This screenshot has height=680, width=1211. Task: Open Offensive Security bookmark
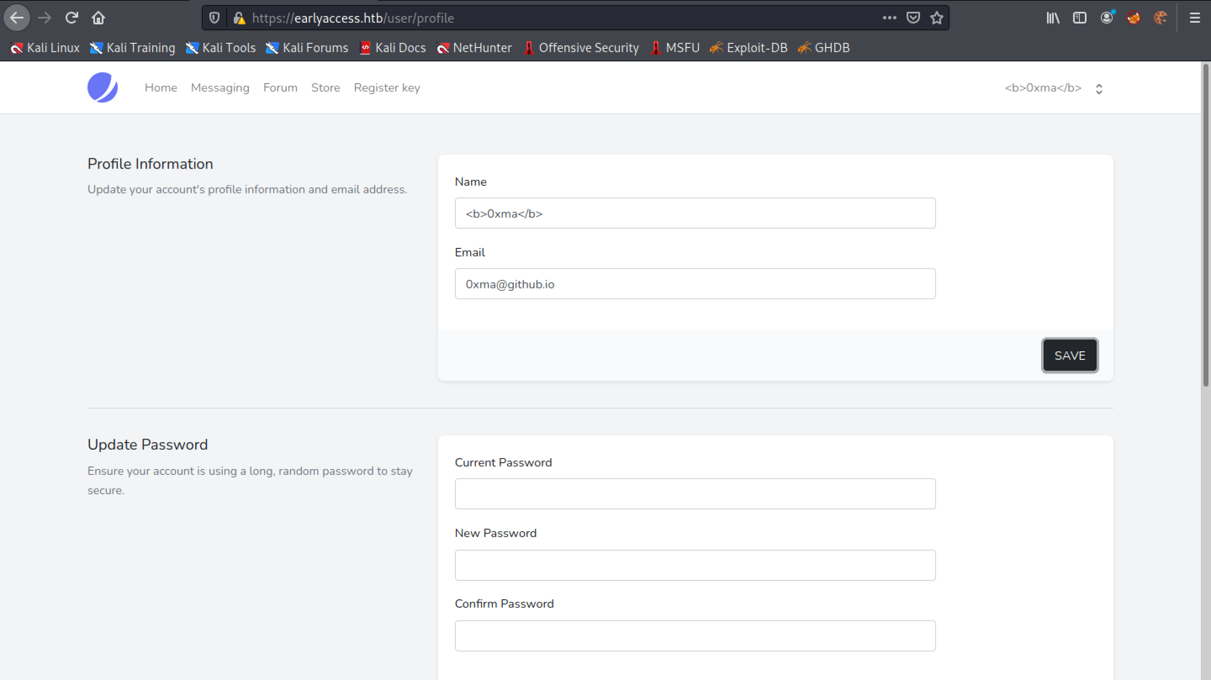coord(581,47)
